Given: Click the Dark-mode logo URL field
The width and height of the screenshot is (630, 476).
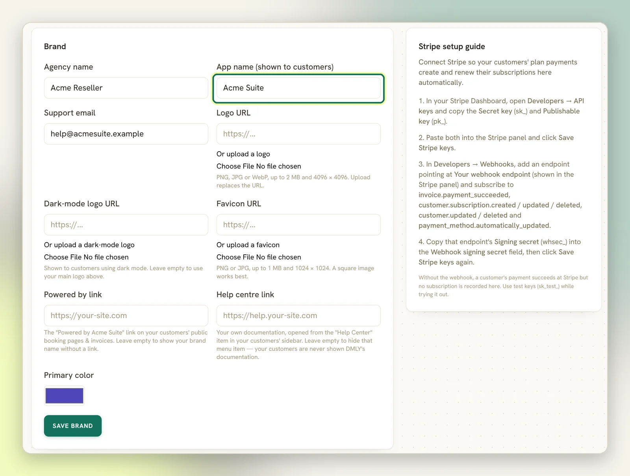Looking at the screenshot, I should point(126,225).
